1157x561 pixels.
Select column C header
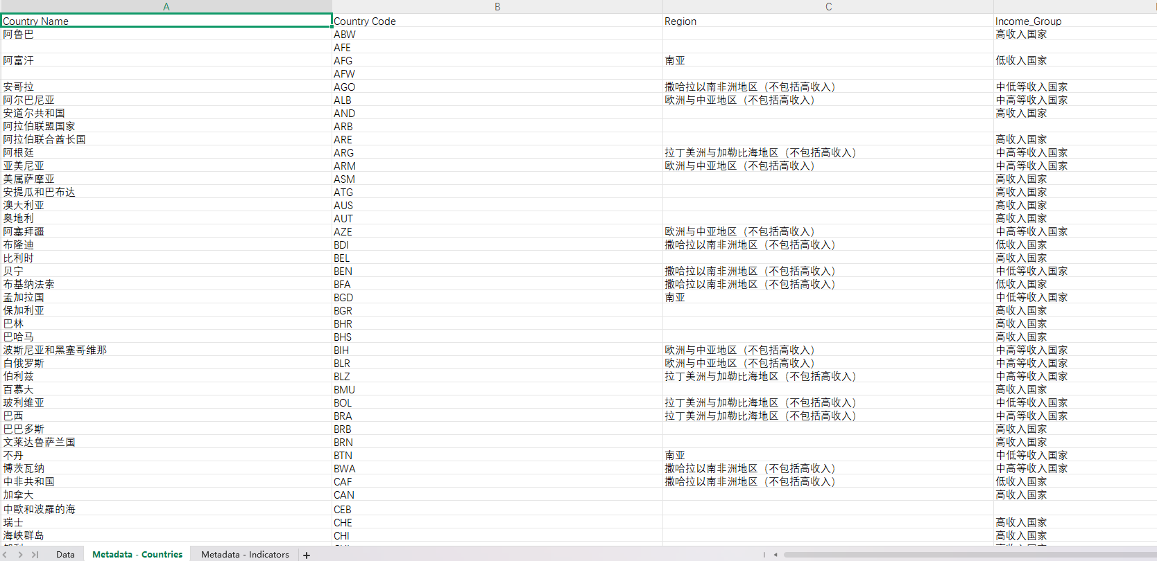[x=828, y=6]
